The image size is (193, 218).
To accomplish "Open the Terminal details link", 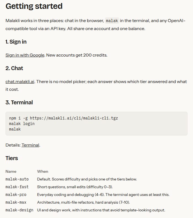I will pos(30,145).
